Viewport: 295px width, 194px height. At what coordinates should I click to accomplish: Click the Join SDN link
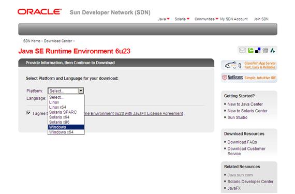261,19
